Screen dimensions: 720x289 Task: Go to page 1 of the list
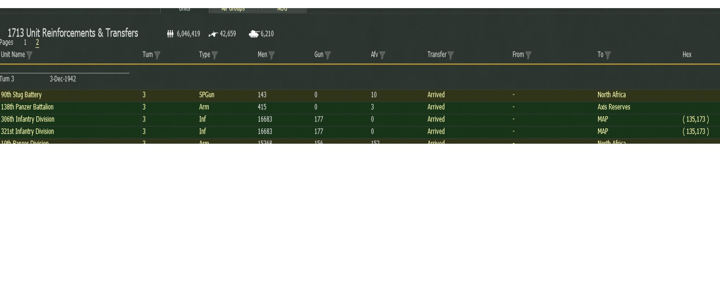[x=25, y=43]
